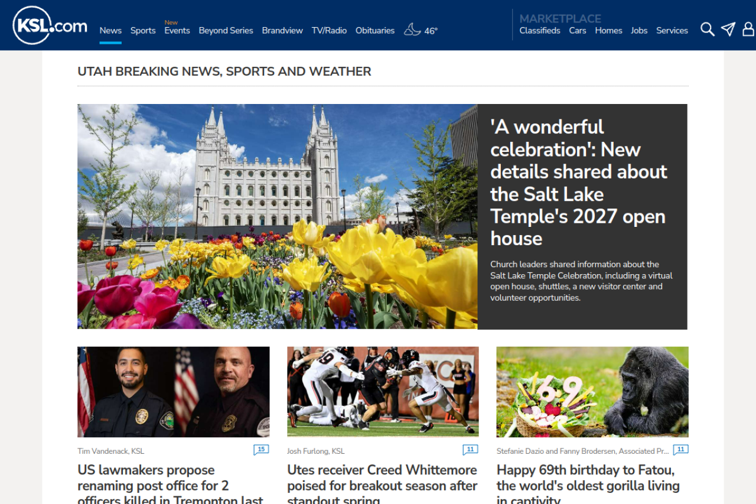Click the paper plane send-tip icon
756x504 pixels.
pyautogui.click(x=728, y=30)
